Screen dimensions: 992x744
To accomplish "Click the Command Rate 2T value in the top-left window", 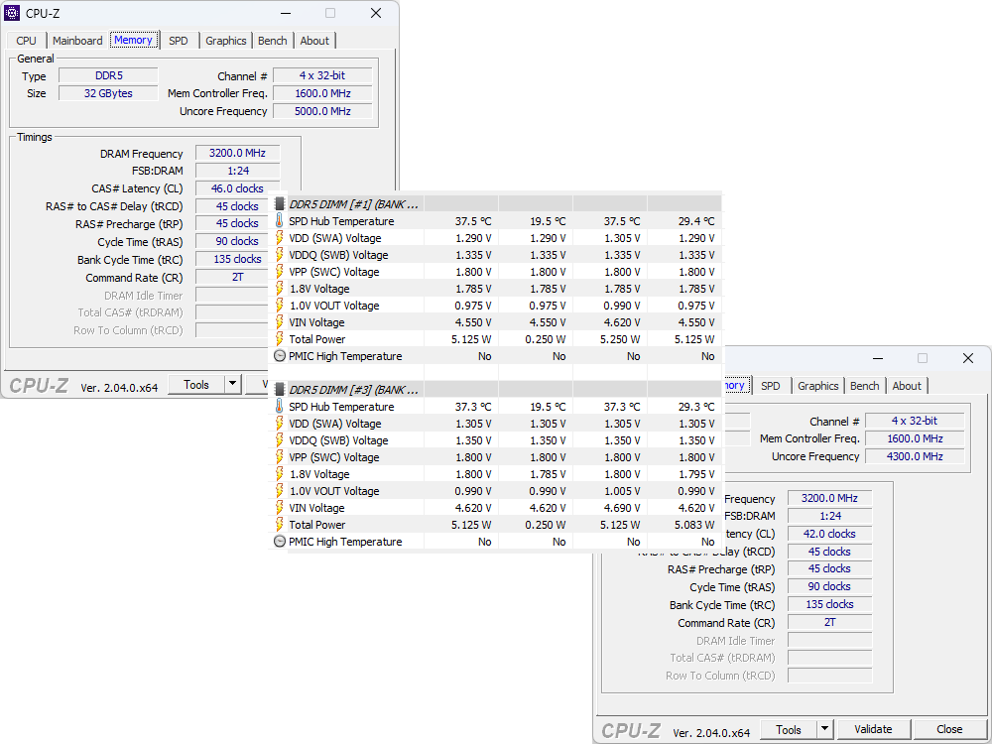I will pos(237,277).
